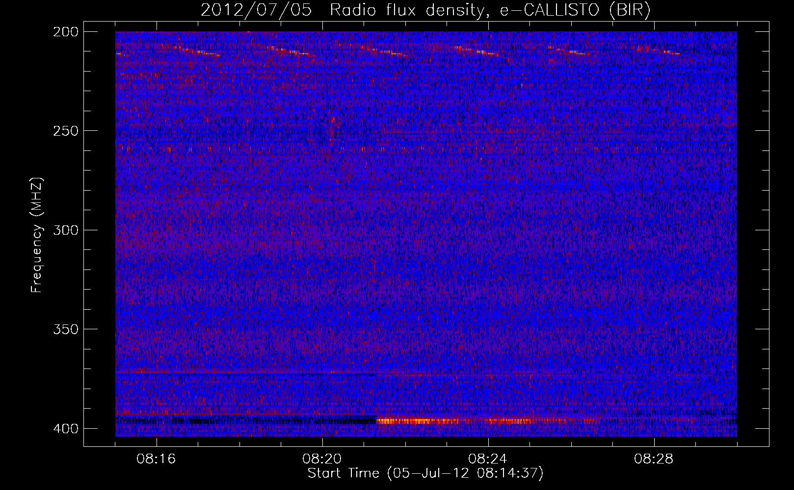This screenshot has width=794, height=490.
Task: Click the 08:28 time tick label
Action: [654, 459]
